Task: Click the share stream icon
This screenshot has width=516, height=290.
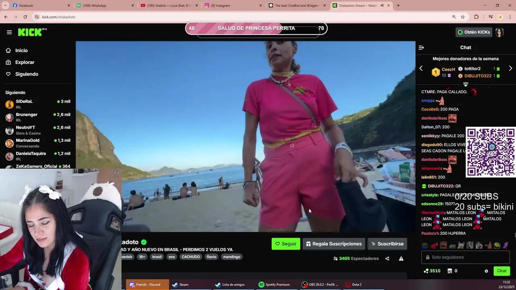Action: [387, 259]
